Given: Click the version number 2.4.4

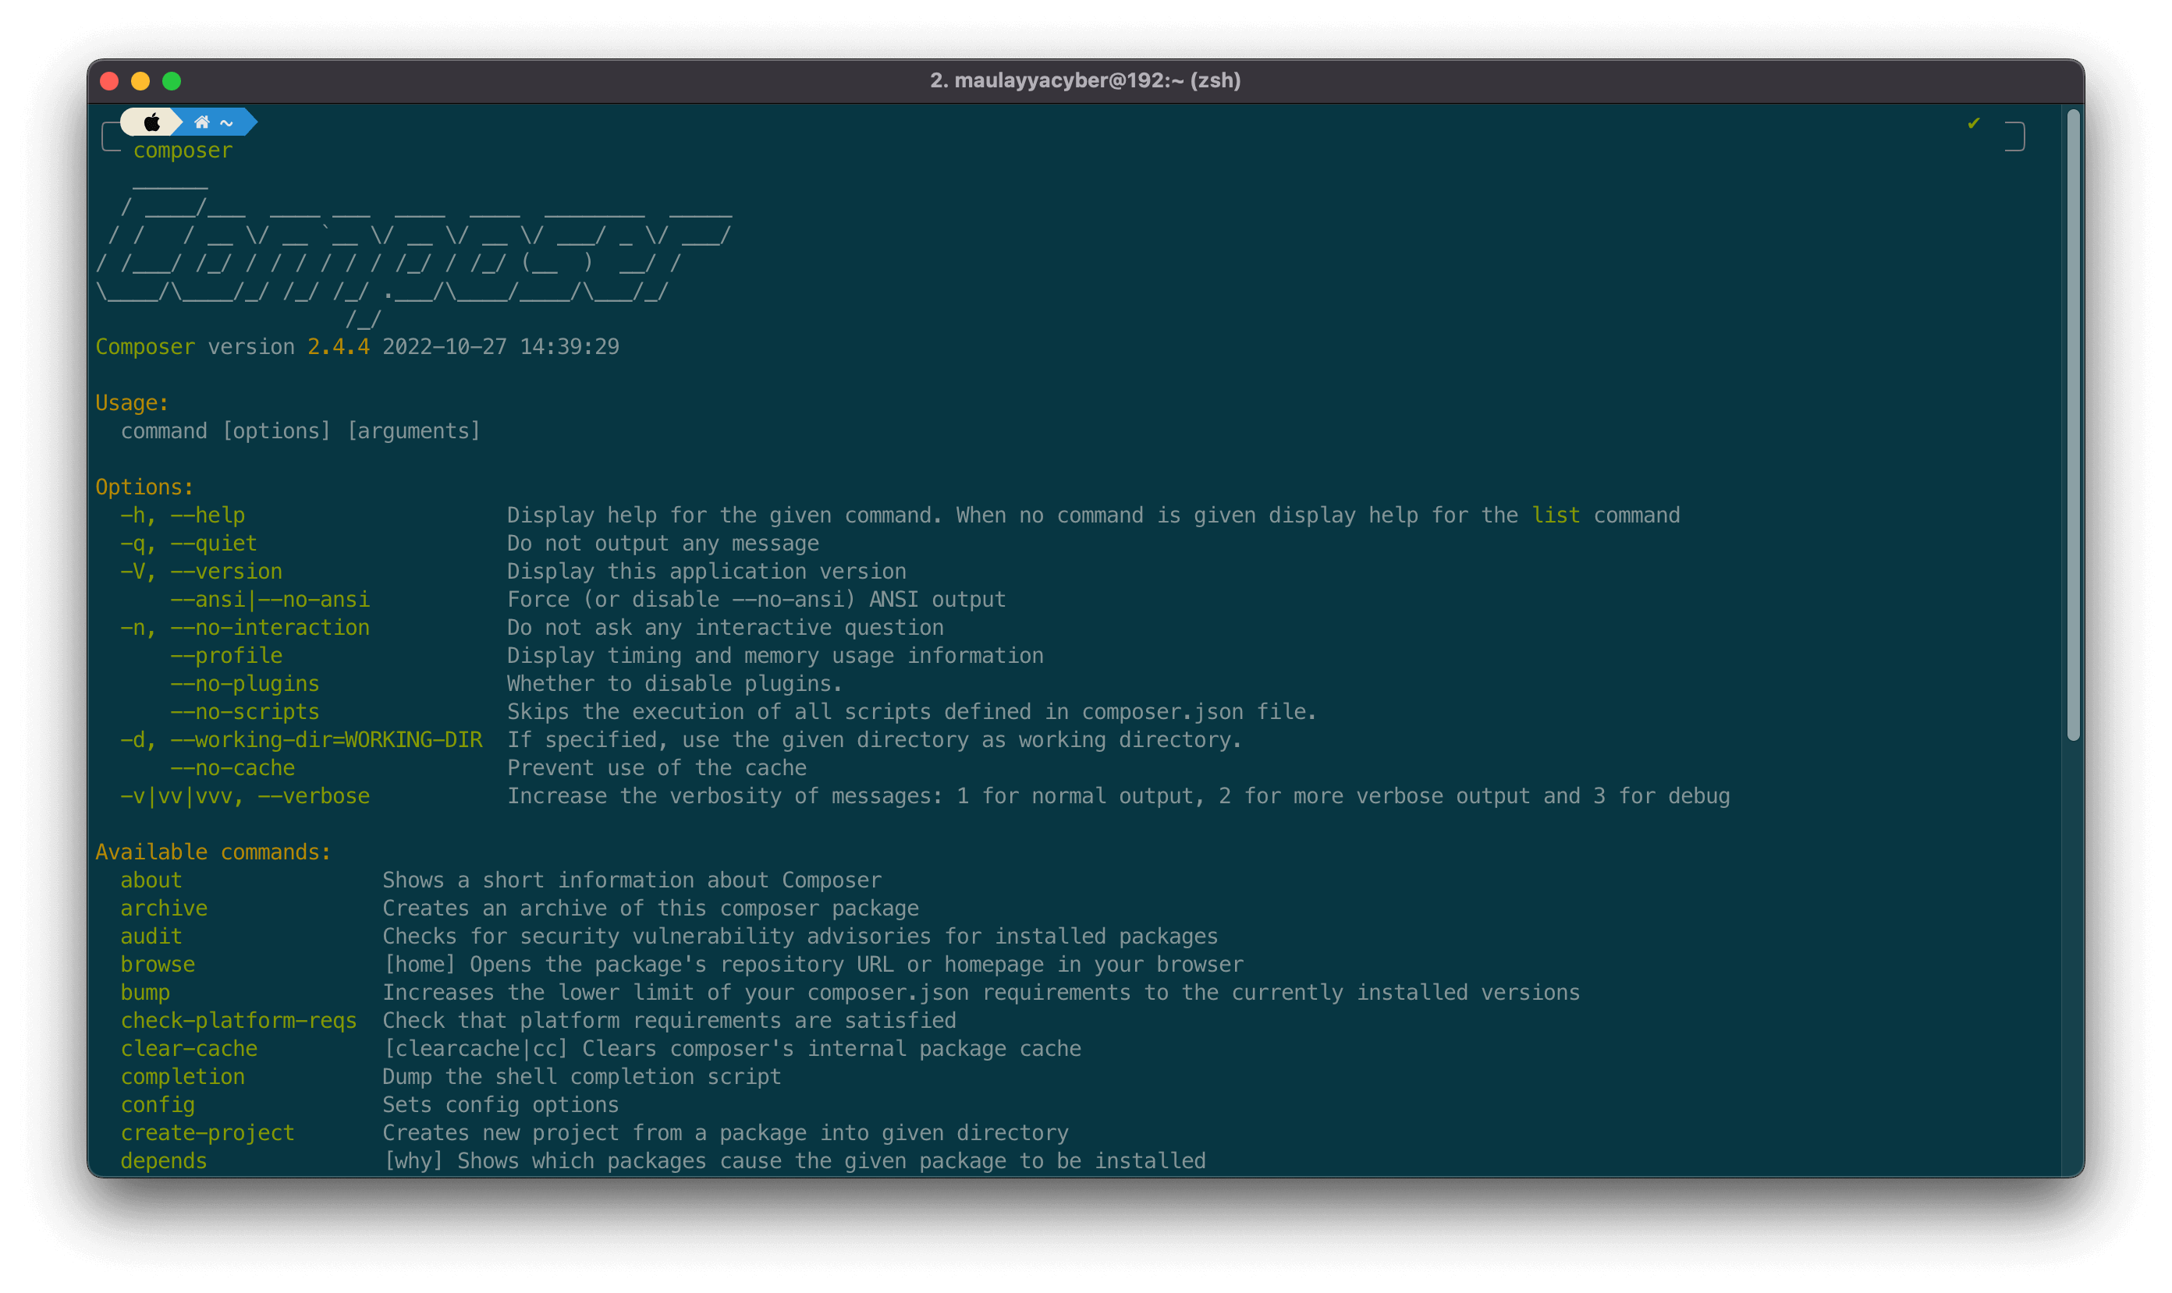Looking at the screenshot, I should click(338, 347).
